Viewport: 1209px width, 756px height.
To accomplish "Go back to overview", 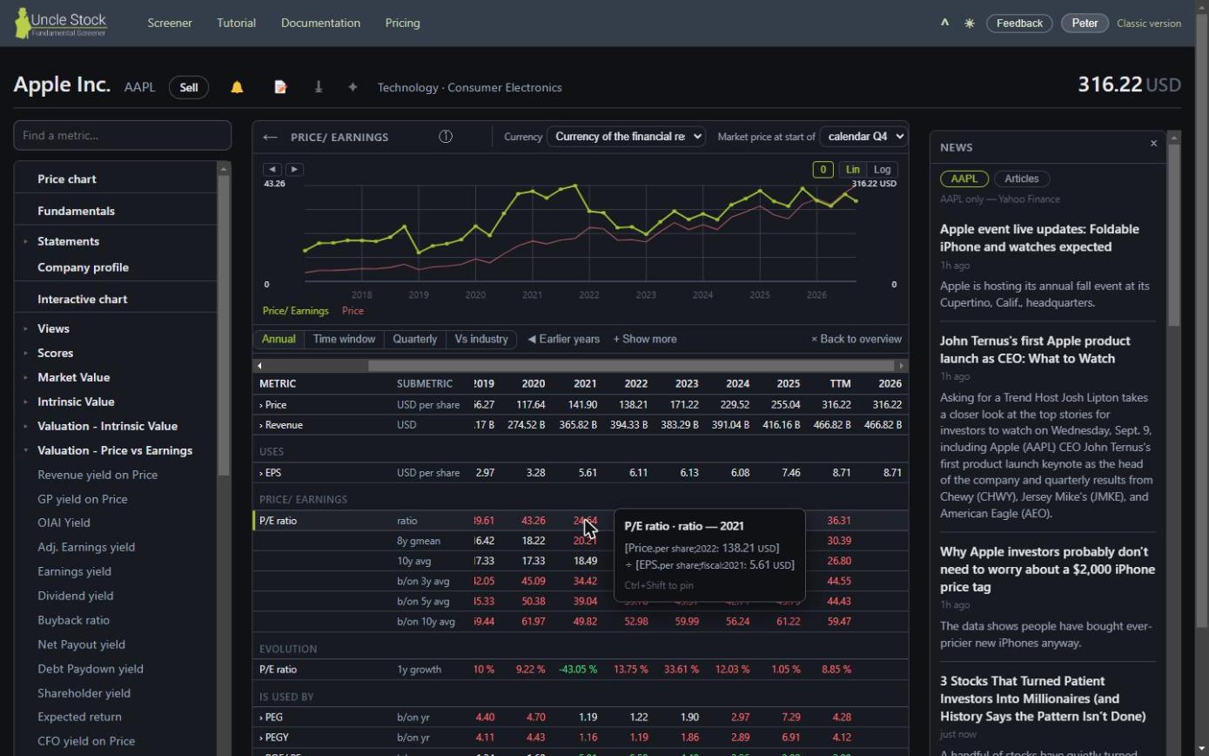I will (856, 340).
